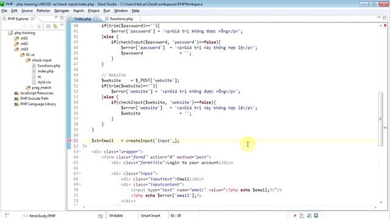
Task: Maximize the editor area
Action: (385, 18)
